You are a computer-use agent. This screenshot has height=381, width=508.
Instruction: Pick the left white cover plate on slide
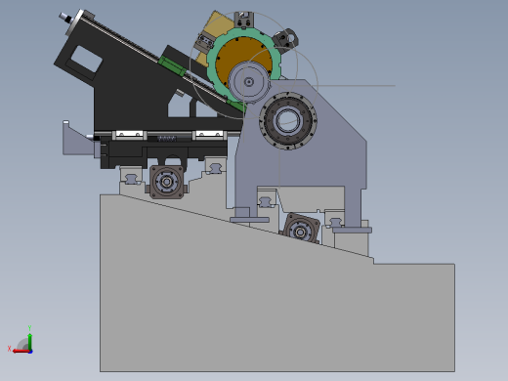click(x=129, y=134)
